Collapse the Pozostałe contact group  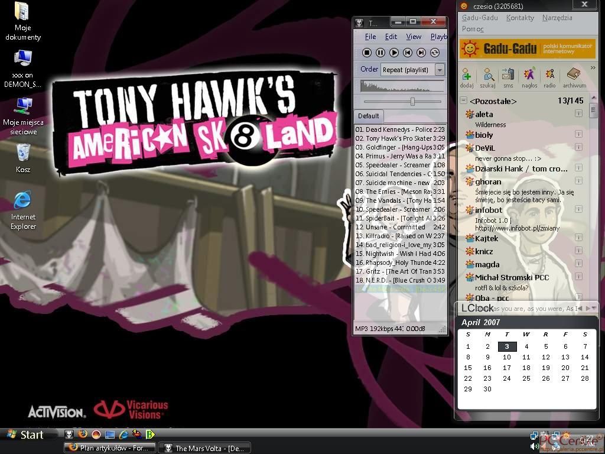point(464,101)
